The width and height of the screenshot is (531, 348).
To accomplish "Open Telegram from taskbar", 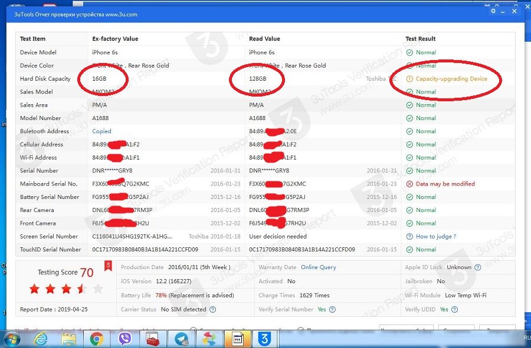I will pyautogui.click(x=182, y=339).
